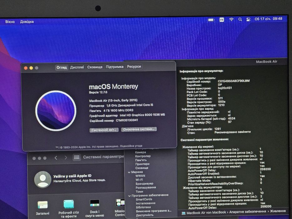This screenshot has width=292, height=219.
Task: Click the MacBook Air window title
Action: pyautogui.click(x=266, y=62)
